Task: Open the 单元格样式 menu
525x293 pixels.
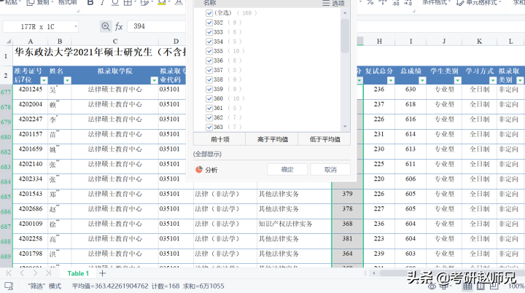Action: [x=479, y=3]
